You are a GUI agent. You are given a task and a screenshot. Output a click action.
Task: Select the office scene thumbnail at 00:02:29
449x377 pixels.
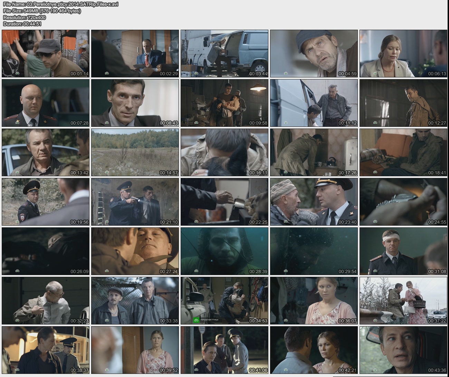click(x=135, y=54)
